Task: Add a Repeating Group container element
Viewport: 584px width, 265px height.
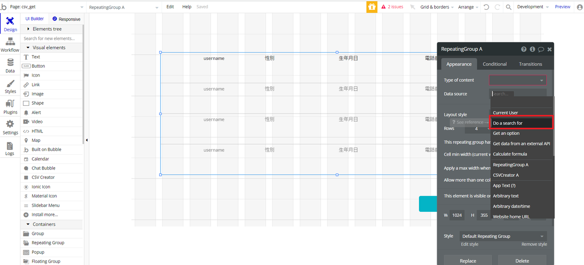Action: [x=52, y=243]
